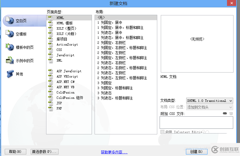Choose the 其他 category label

20,74
